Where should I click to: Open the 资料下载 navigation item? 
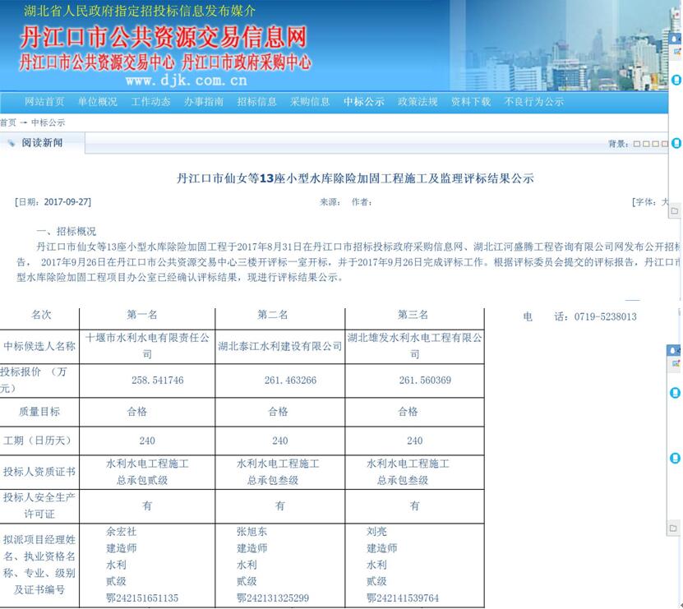[471, 102]
